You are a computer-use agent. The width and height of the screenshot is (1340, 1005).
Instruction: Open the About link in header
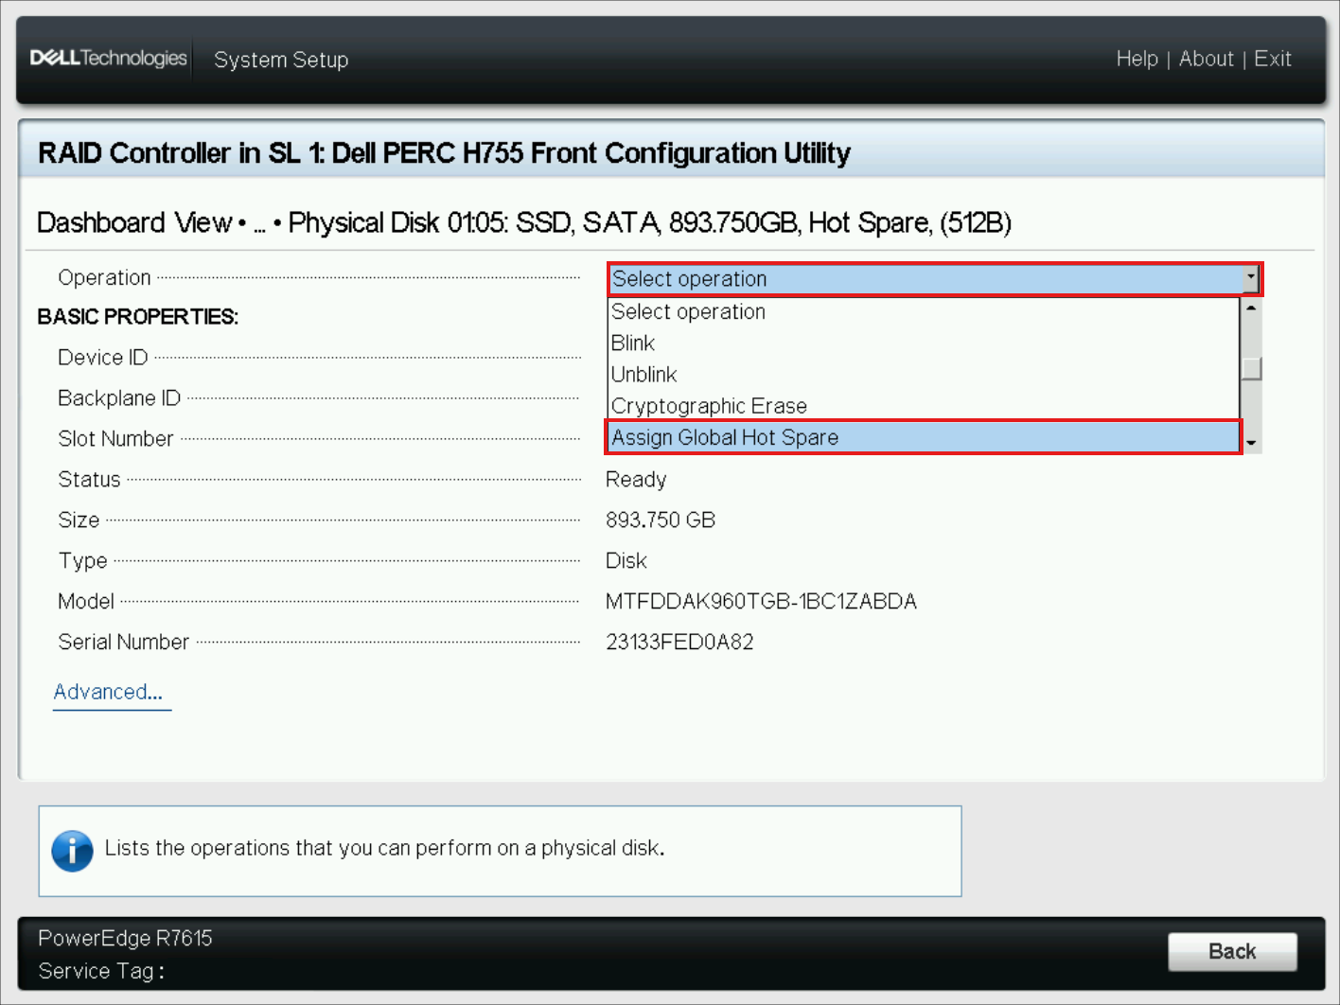click(x=1206, y=59)
